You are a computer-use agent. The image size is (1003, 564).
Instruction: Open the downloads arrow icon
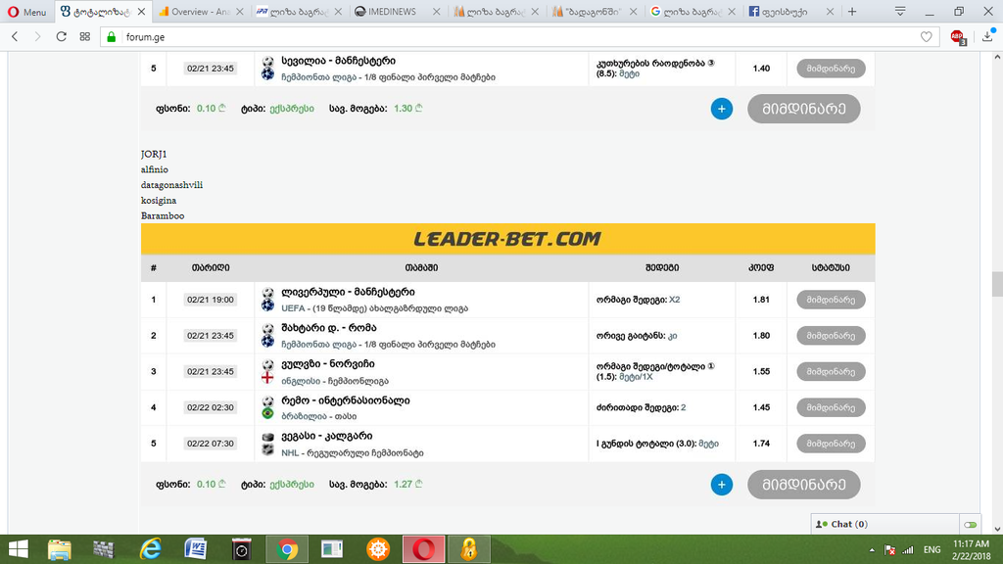[x=987, y=37]
